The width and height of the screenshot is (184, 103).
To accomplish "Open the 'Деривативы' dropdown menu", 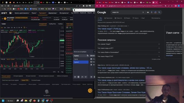I will [x=53, y=13].
